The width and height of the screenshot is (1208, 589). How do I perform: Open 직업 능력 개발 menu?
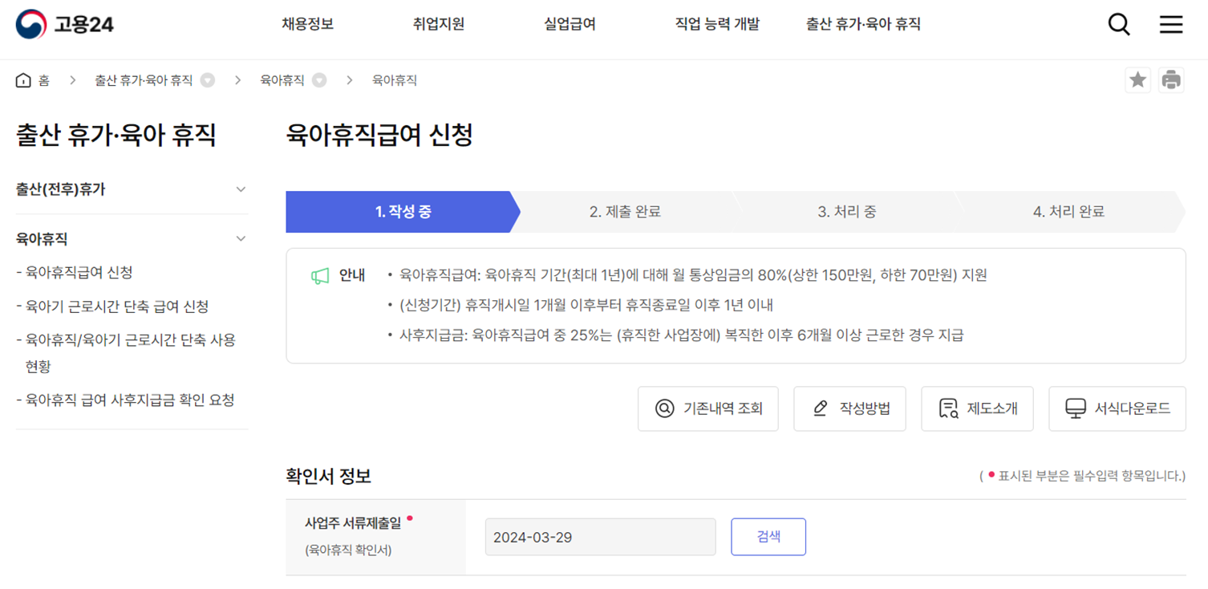point(717,24)
